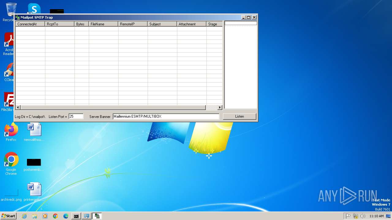Select the CCleaner desktop shortcut
The width and height of the screenshot is (392, 220).
[x=9, y=72]
